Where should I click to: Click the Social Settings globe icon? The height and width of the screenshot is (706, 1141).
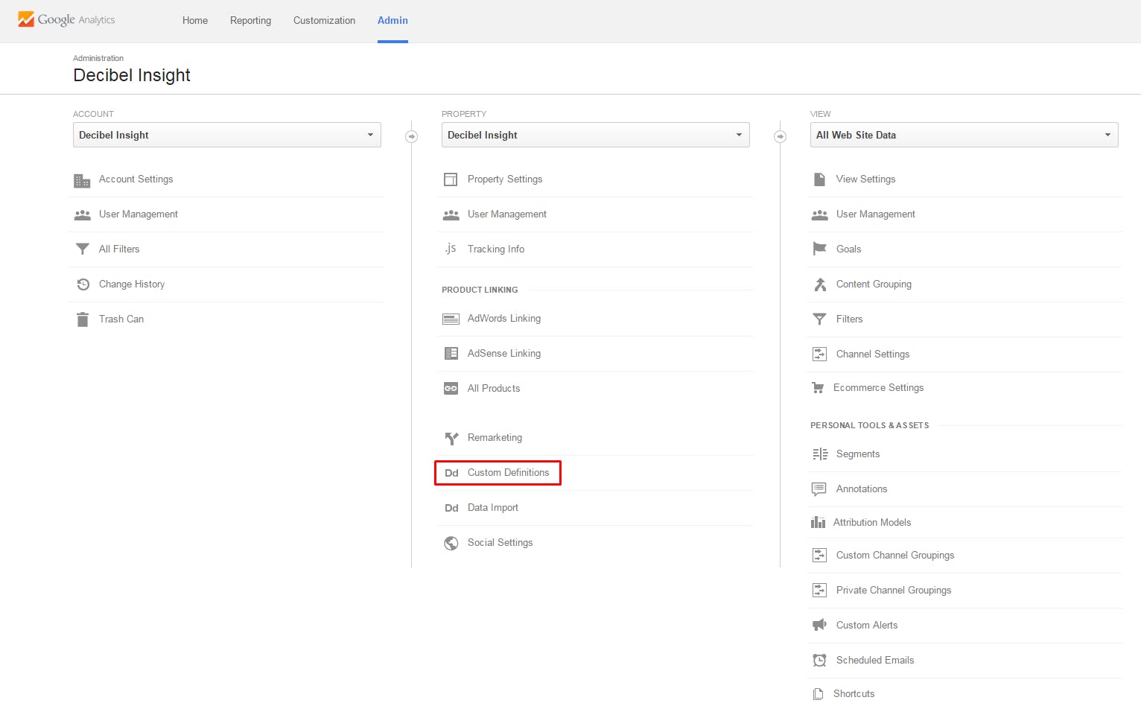click(451, 543)
